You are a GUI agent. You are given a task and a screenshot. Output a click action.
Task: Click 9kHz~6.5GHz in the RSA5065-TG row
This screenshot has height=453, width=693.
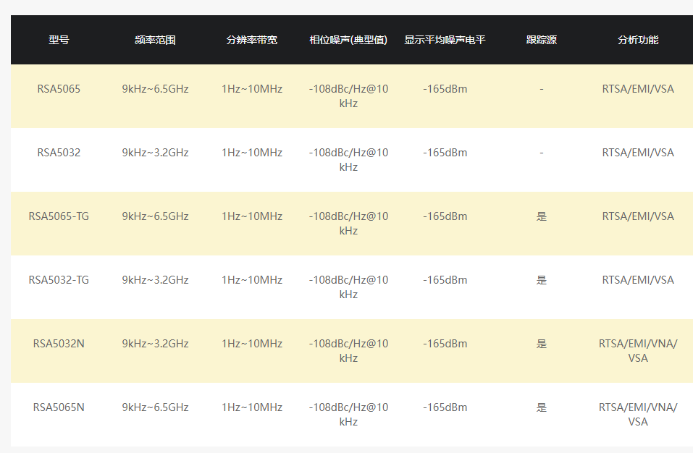point(155,216)
